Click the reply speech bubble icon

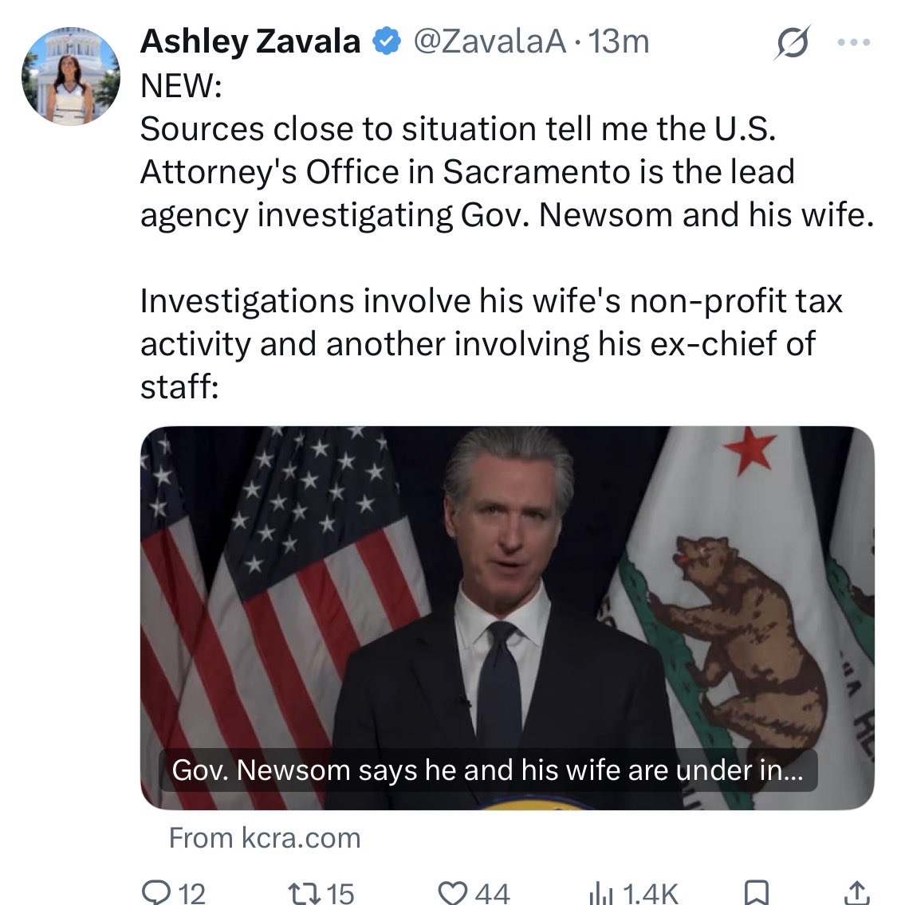click(155, 891)
